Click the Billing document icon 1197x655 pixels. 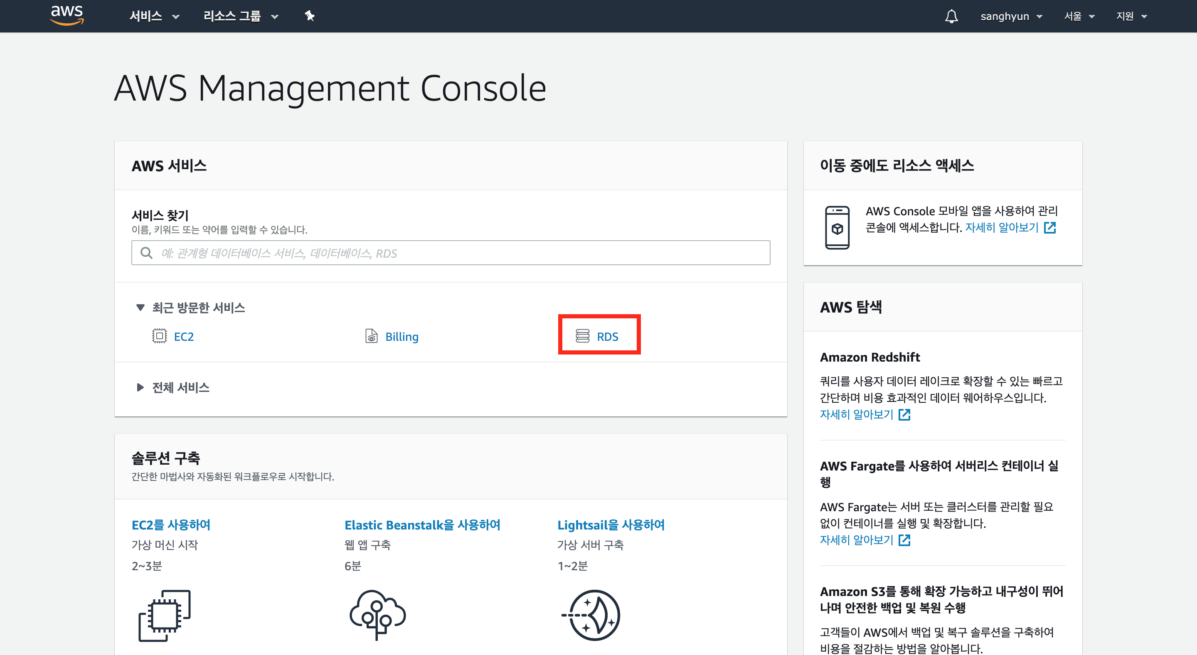[371, 336]
